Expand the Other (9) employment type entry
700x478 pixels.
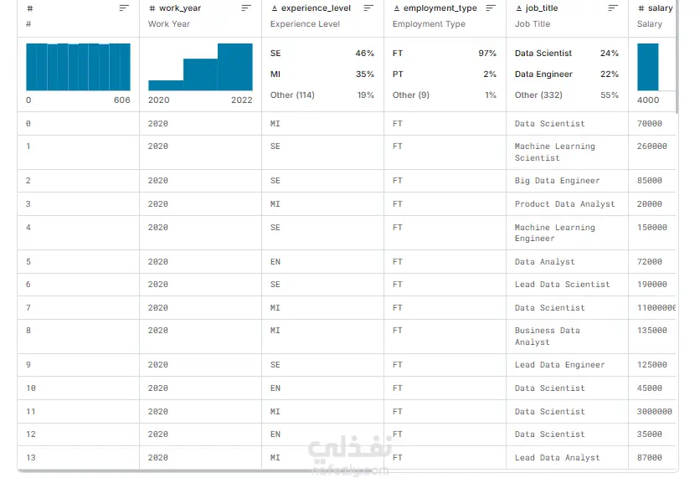click(411, 95)
